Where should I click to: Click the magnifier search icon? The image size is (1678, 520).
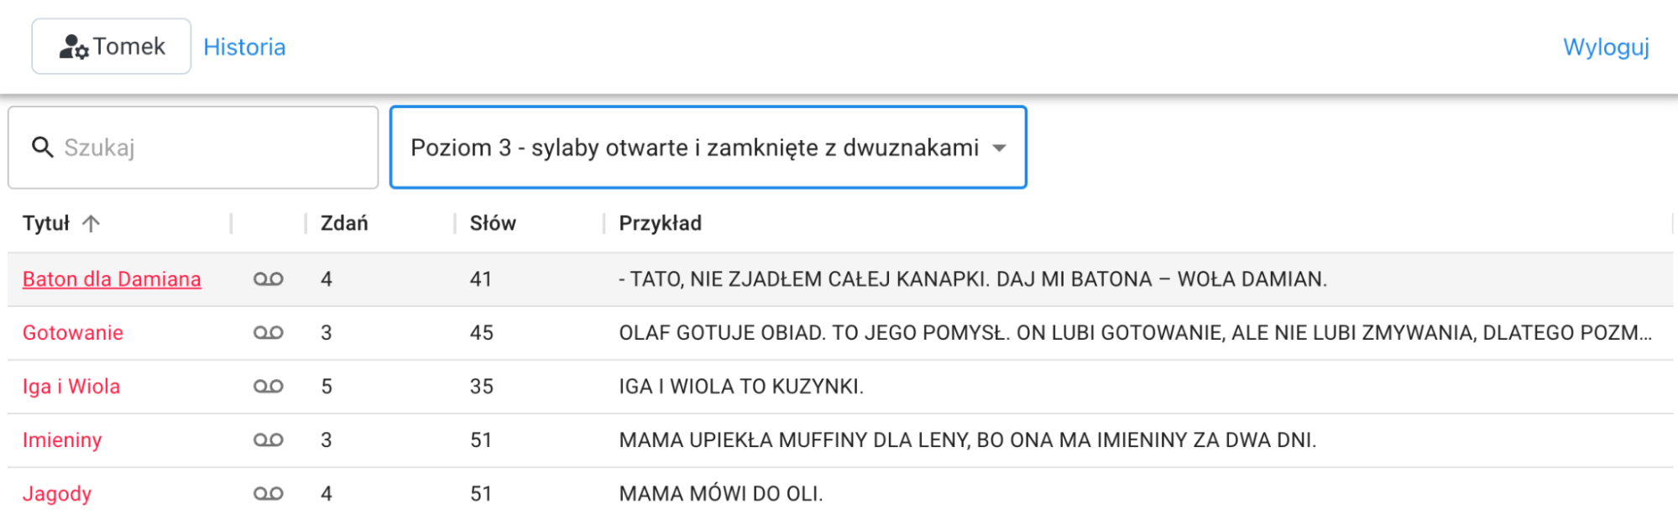pos(42,148)
